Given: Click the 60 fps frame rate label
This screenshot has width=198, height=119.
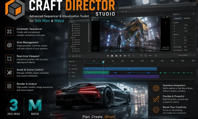Looking at the screenshot, I should point(151,55).
